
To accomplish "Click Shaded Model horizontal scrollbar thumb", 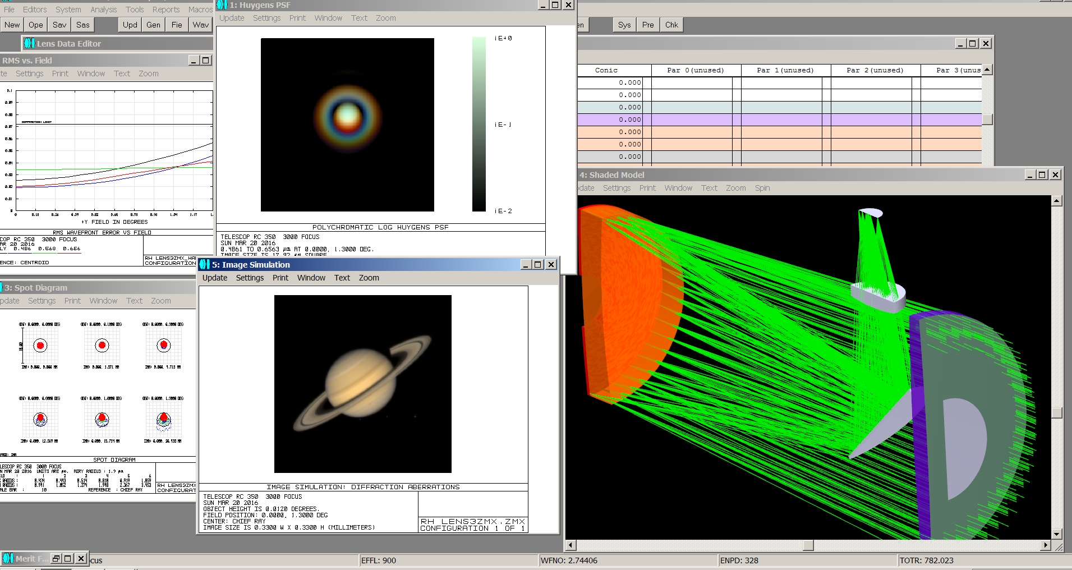I will click(x=808, y=545).
